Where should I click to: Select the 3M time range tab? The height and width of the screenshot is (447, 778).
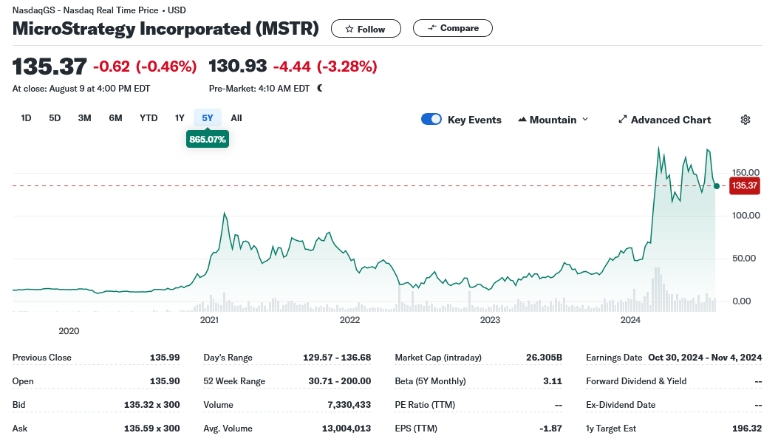(x=84, y=118)
